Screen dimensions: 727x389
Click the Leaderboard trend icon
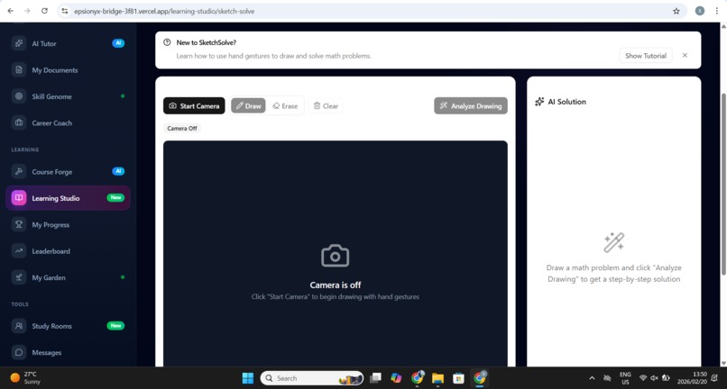click(19, 251)
